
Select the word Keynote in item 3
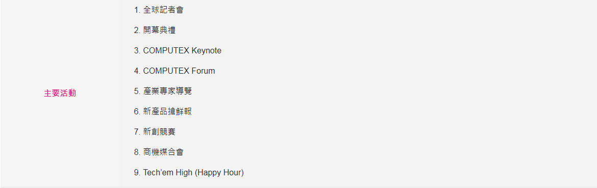coord(206,50)
